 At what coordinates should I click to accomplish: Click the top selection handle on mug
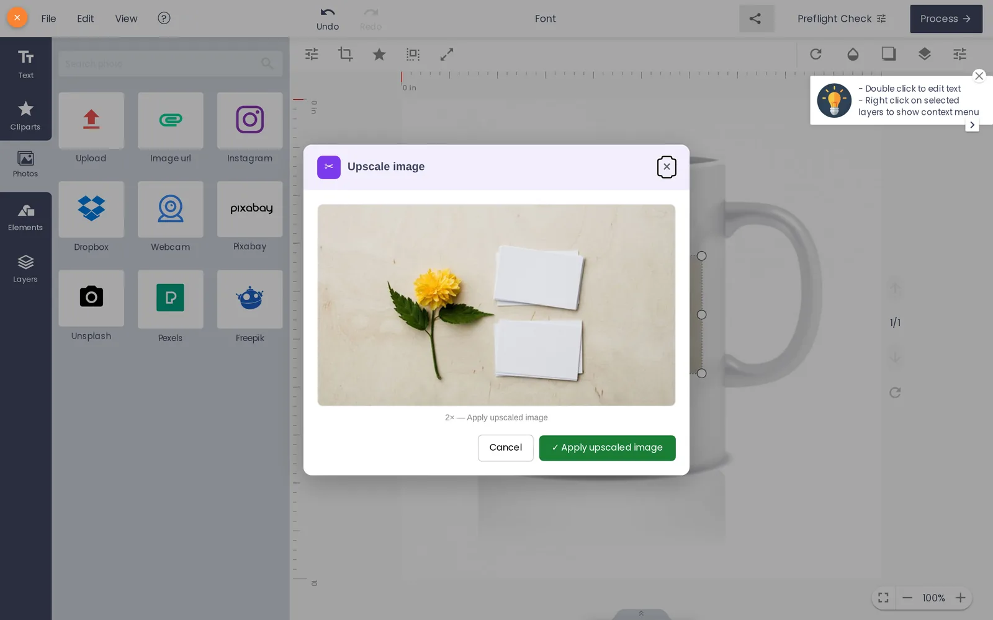[x=702, y=255]
